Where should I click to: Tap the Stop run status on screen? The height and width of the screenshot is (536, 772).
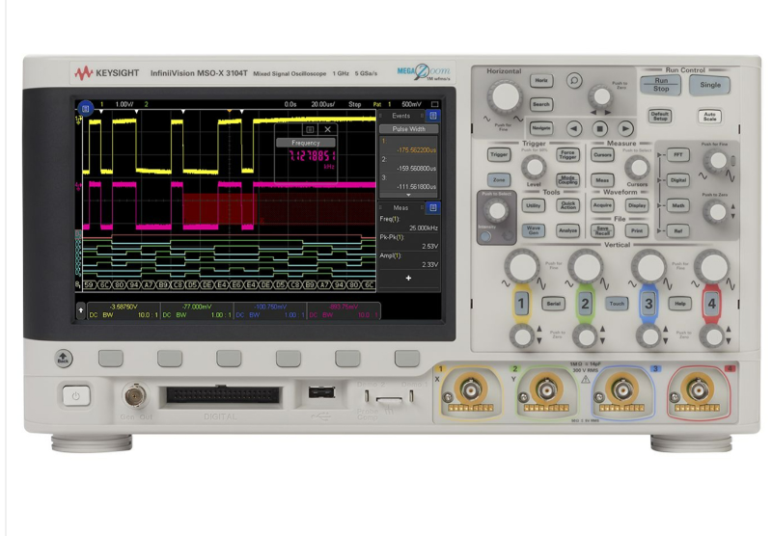tap(354, 104)
